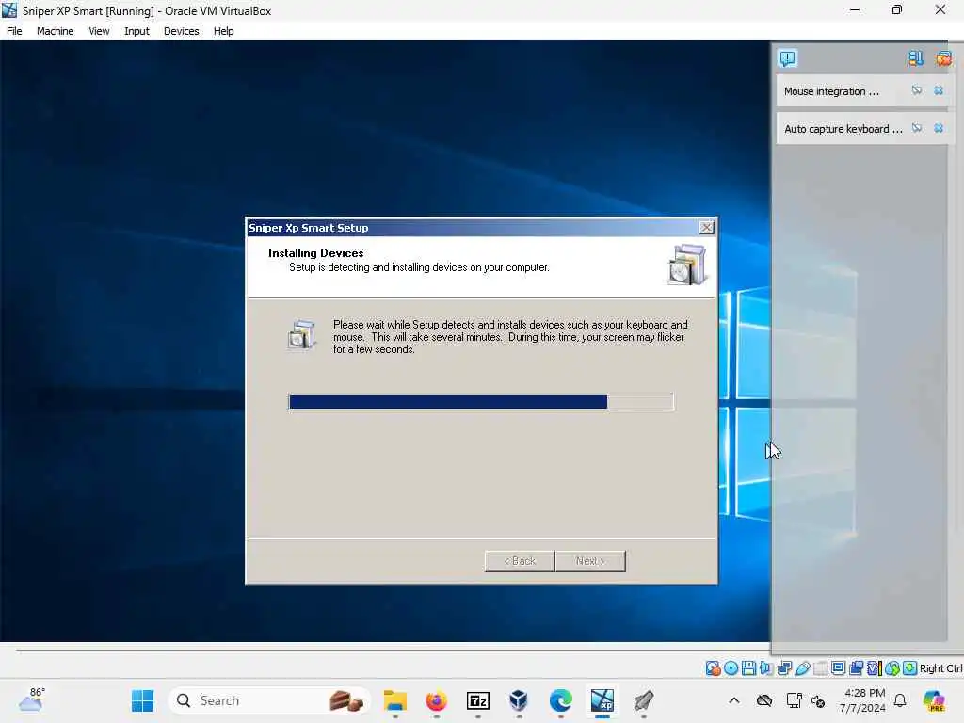
Task: Open the notifications bell icon
Action: (900, 700)
